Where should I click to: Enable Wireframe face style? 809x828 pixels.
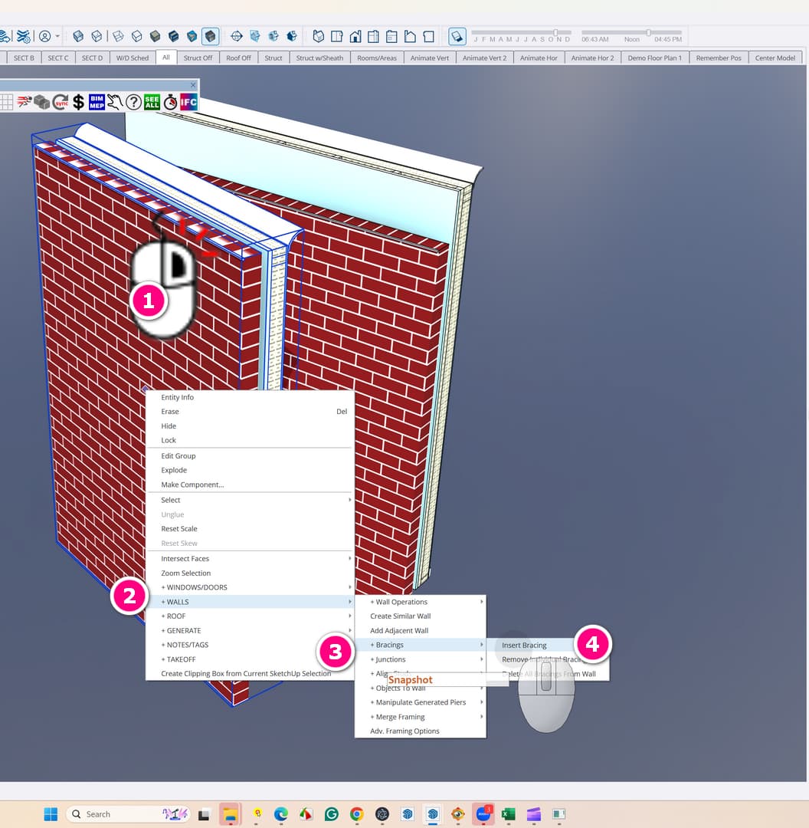coord(118,36)
